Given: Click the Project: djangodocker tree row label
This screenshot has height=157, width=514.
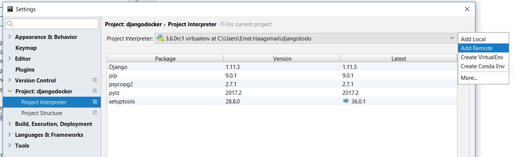Looking at the screenshot, I should (x=44, y=91).
